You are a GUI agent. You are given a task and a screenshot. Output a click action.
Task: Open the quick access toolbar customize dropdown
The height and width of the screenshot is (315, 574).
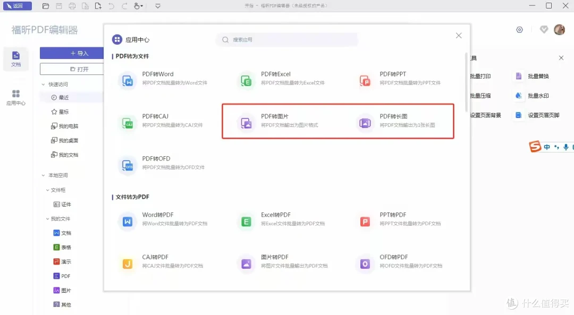[158, 6]
